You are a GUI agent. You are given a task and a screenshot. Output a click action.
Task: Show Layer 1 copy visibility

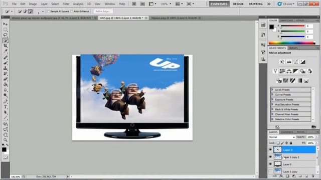(x=270, y=171)
